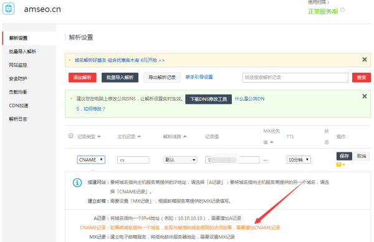Click the red 添加解析 button

(82, 78)
